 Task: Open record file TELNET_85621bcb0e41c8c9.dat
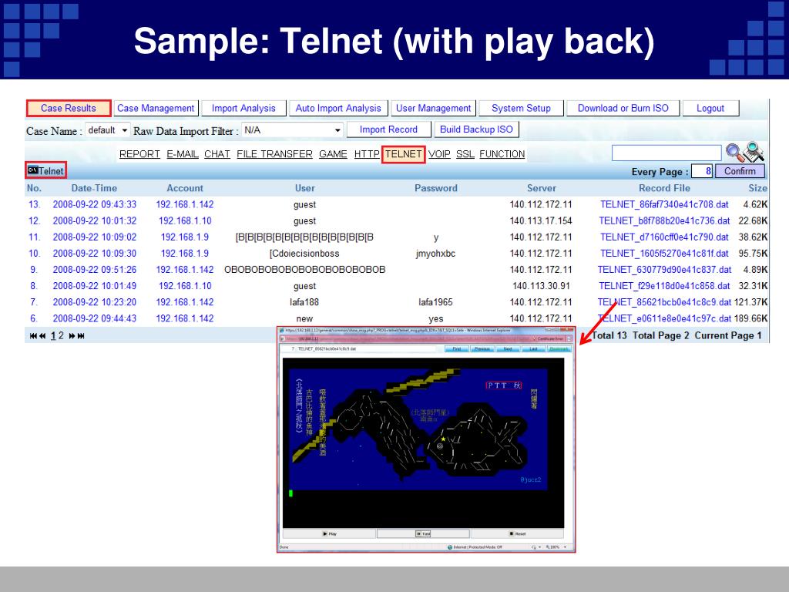coord(664,302)
